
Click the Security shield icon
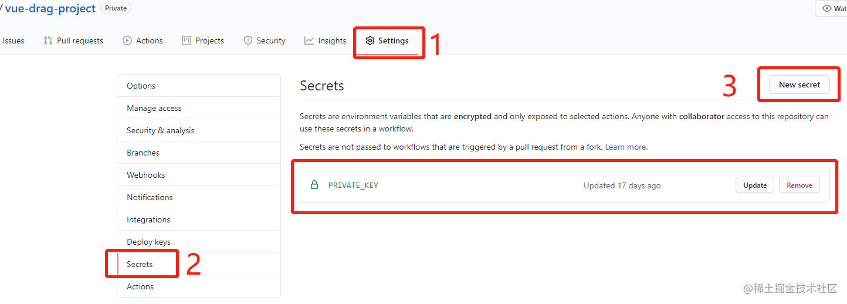248,40
